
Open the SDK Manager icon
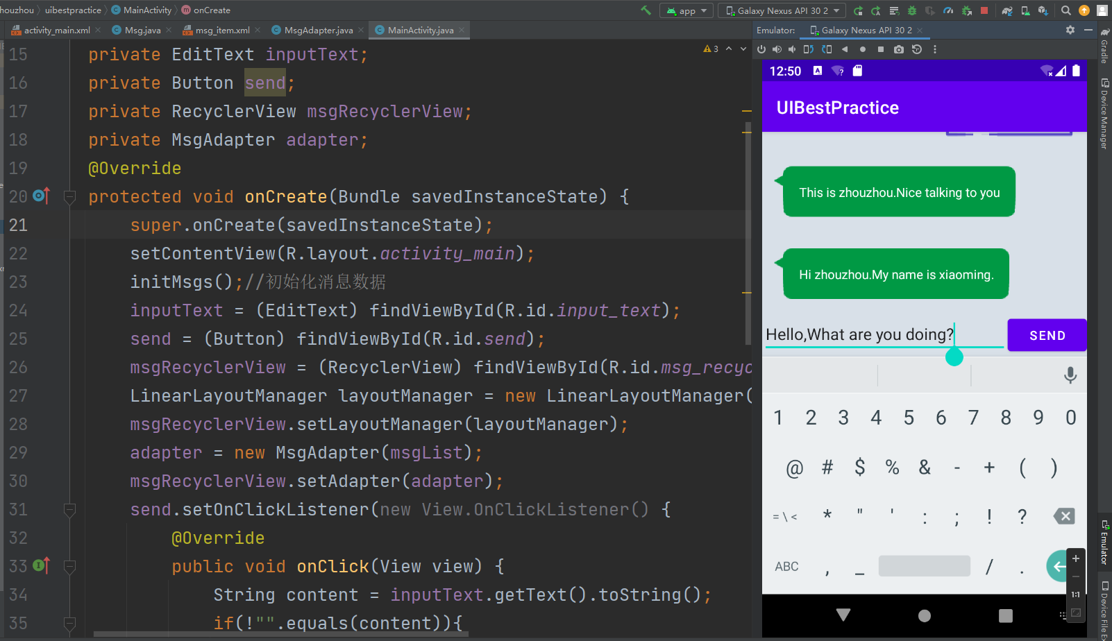pyautogui.click(x=1043, y=10)
